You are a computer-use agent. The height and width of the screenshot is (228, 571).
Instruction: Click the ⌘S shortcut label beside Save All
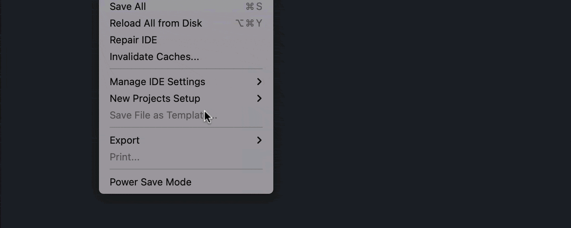tap(254, 6)
